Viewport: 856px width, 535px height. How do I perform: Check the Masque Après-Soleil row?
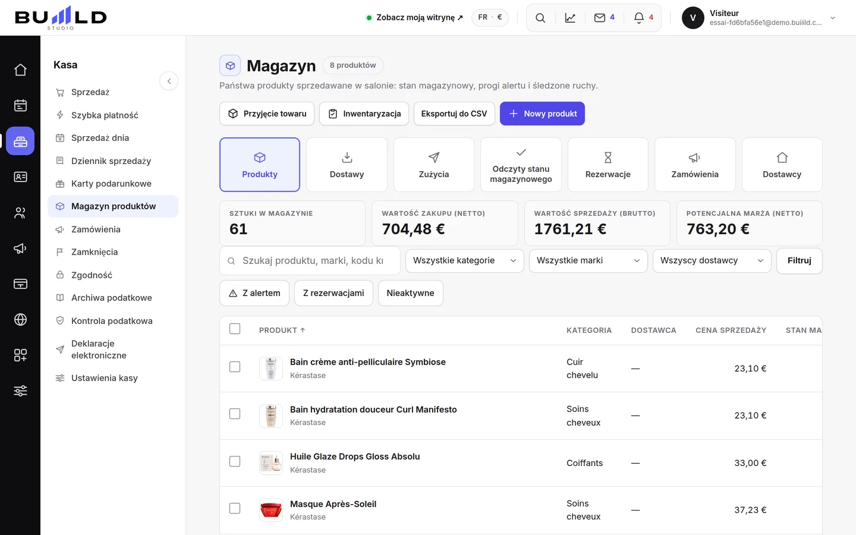coord(235,508)
